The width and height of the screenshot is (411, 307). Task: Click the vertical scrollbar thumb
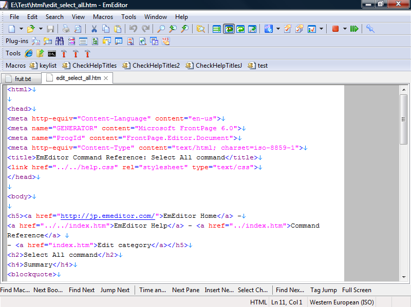(x=404, y=119)
